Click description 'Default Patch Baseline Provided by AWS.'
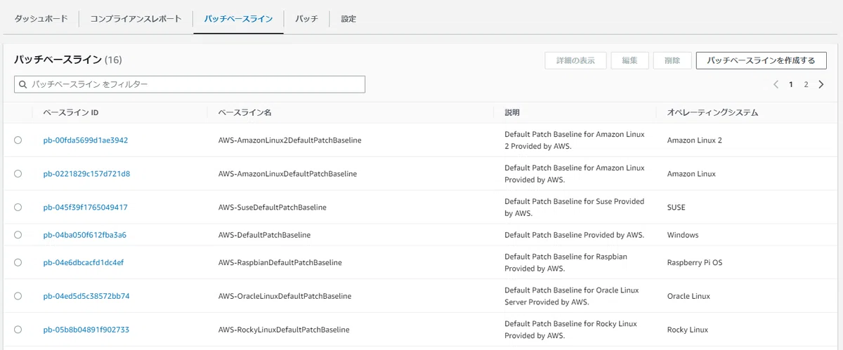The height and width of the screenshot is (350, 843). point(574,235)
